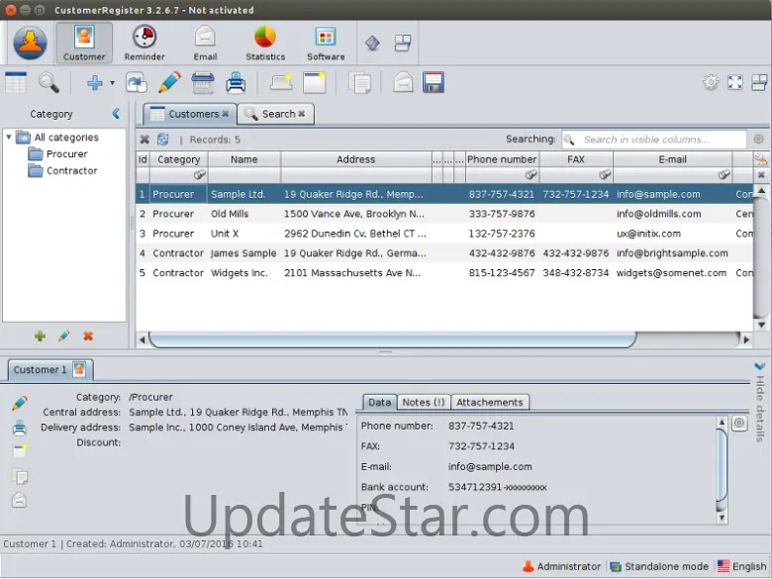Add category with green plus icon
Image resolution: width=772 pixels, height=579 pixels.
pyautogui.click(x=40, y=337)
